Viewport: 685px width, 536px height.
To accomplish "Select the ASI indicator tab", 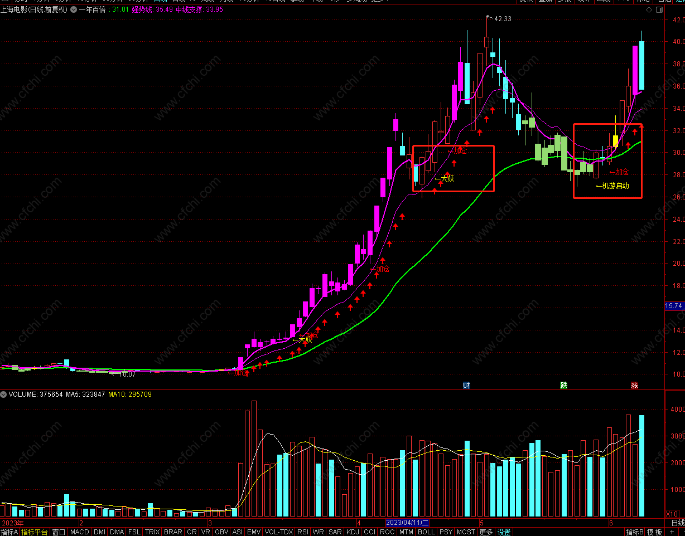I will [x=238, y=532].
